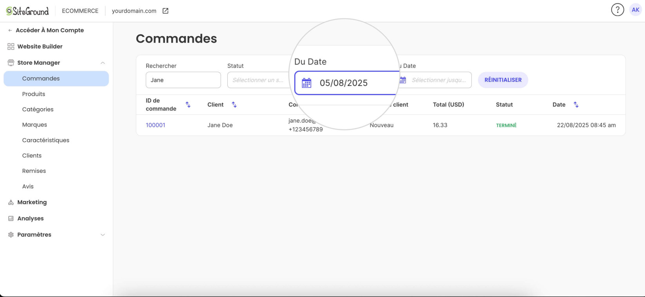The image size is (645, 297).
Task: Sort by ID de commande arrows
Action: [188, 105]
